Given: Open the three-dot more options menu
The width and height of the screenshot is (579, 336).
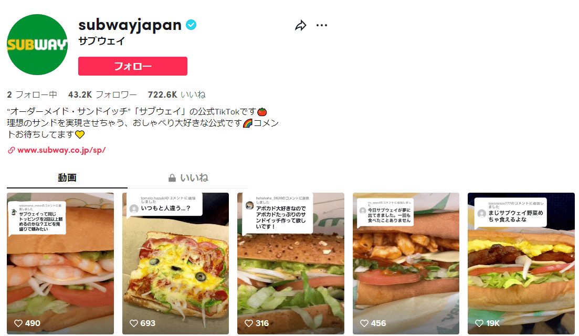Looking at the screenshot, I should [x=322, y=25].
